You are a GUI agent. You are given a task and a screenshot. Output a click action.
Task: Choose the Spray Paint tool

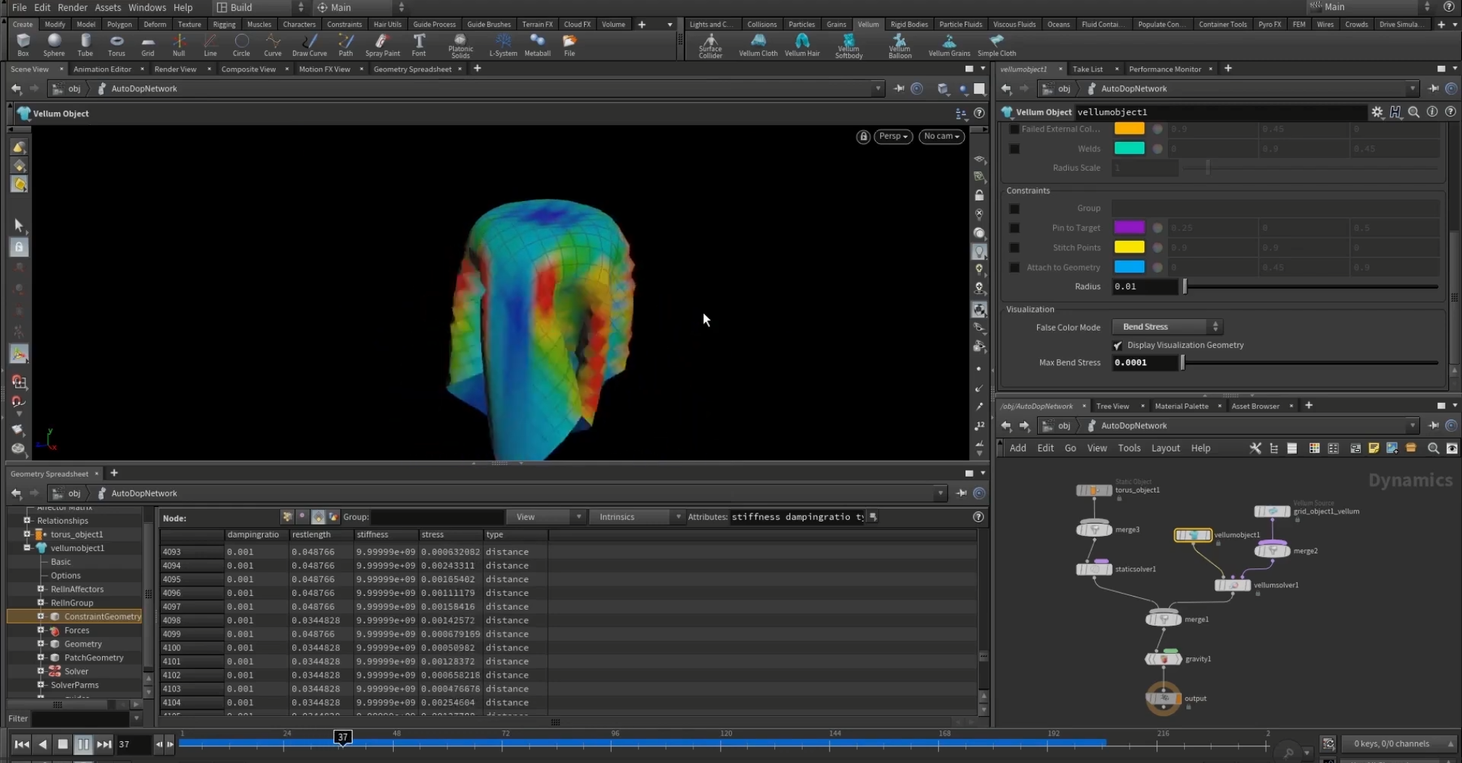coord(382,44)
